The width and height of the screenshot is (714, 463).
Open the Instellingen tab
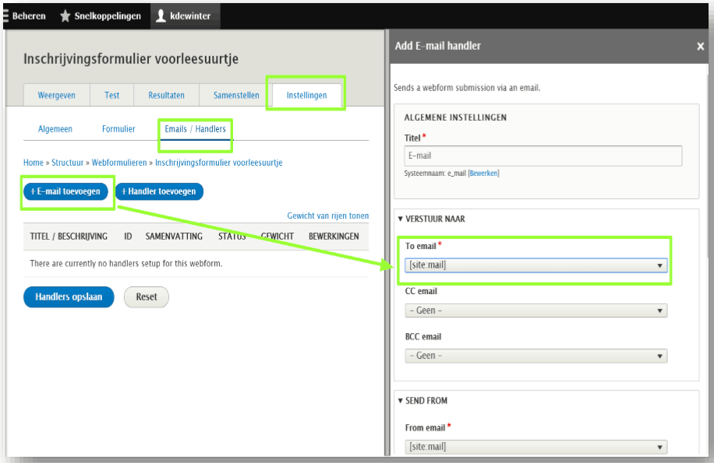(x=306, y=95)
